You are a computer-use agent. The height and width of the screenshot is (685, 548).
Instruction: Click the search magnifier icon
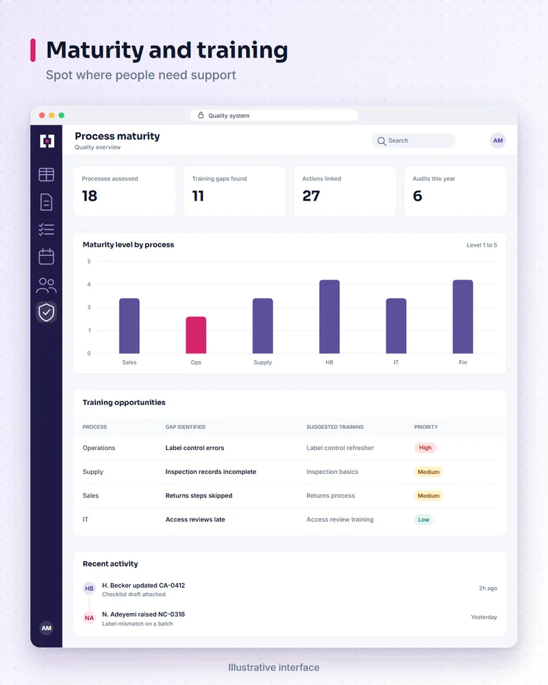(382, 141)
